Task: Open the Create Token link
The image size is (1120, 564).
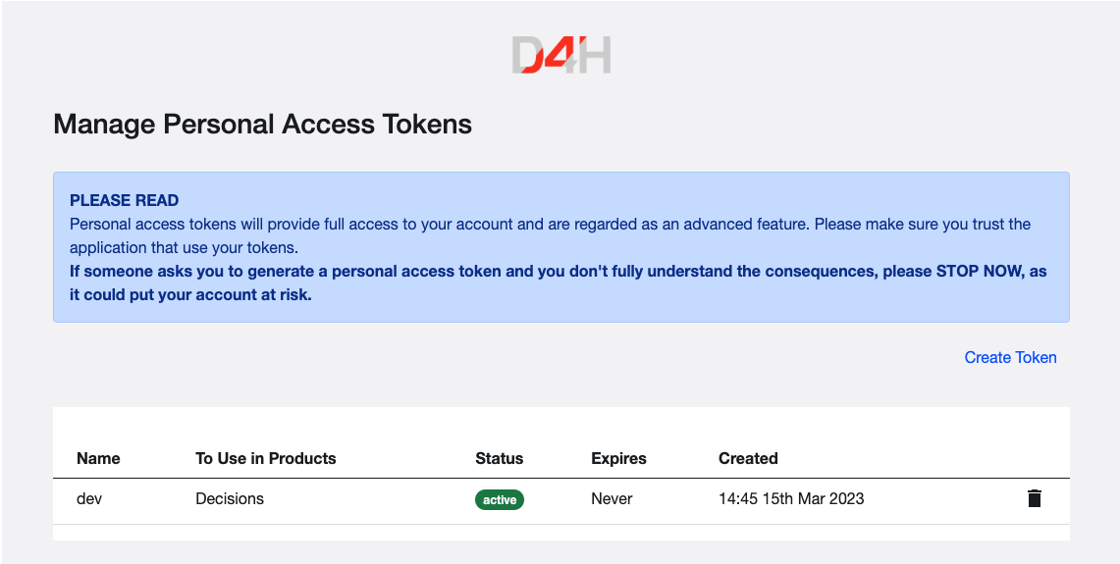Action: (x=1010, y=357)
